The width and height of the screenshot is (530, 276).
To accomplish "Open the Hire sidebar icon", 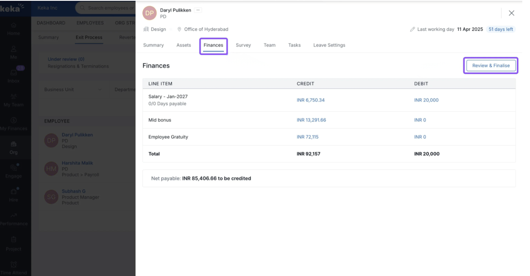I will pyautogui.click(x=13, y=191).
